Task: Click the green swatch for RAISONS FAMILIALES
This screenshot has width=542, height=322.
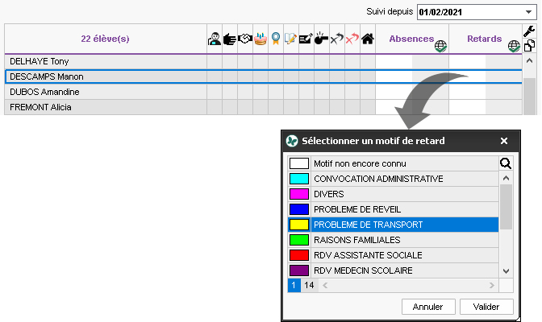Action: coord(299,240)
